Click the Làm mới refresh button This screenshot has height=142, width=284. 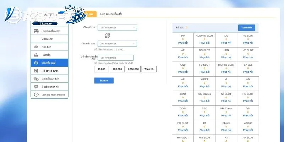(247, 28)
